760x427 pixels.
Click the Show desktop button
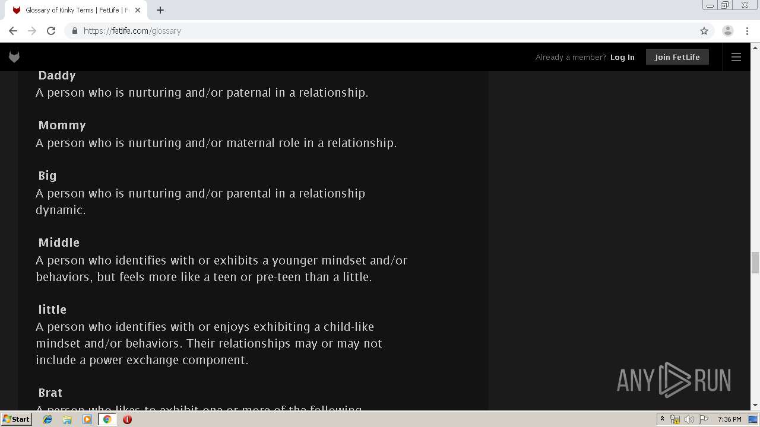point(753,419)
